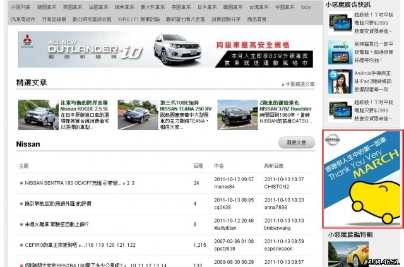
Task: Click the 發表文章 button
Action: [297, 142]
